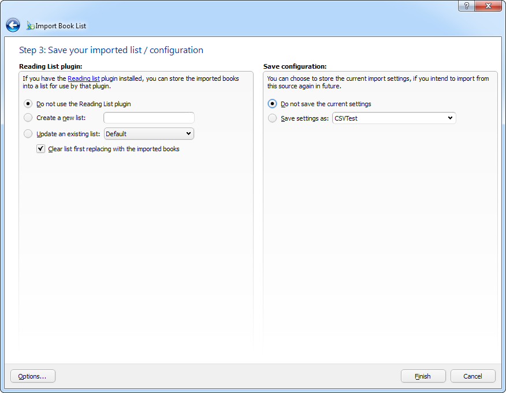Click the help question mark button
The width and height of the screenshot is (506, 393).
[x=467, y=6]
